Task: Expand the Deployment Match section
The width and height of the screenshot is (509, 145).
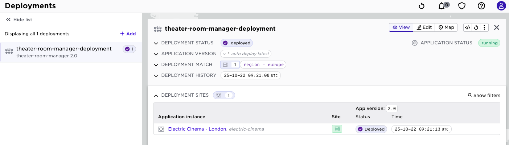Action: point(156,65)
